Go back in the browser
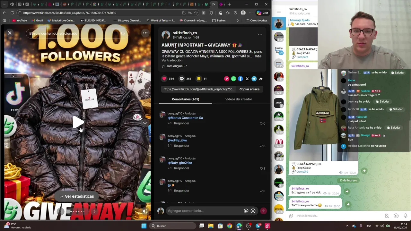This screenshot has width=411, height=231. coord(4,13)
